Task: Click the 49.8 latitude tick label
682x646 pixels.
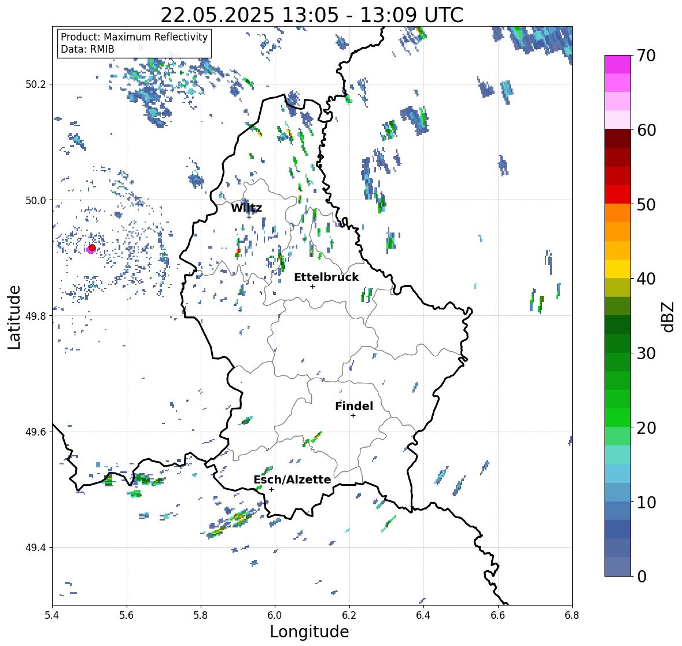Action: [36, 316]
